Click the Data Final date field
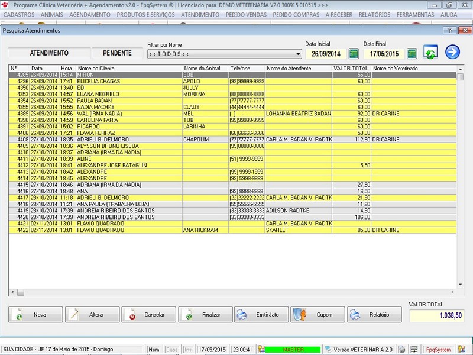The height and width of the screenshot is (355, 473). (x=384, y=54)
